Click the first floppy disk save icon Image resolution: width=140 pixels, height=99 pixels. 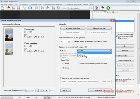click(14, 8)
